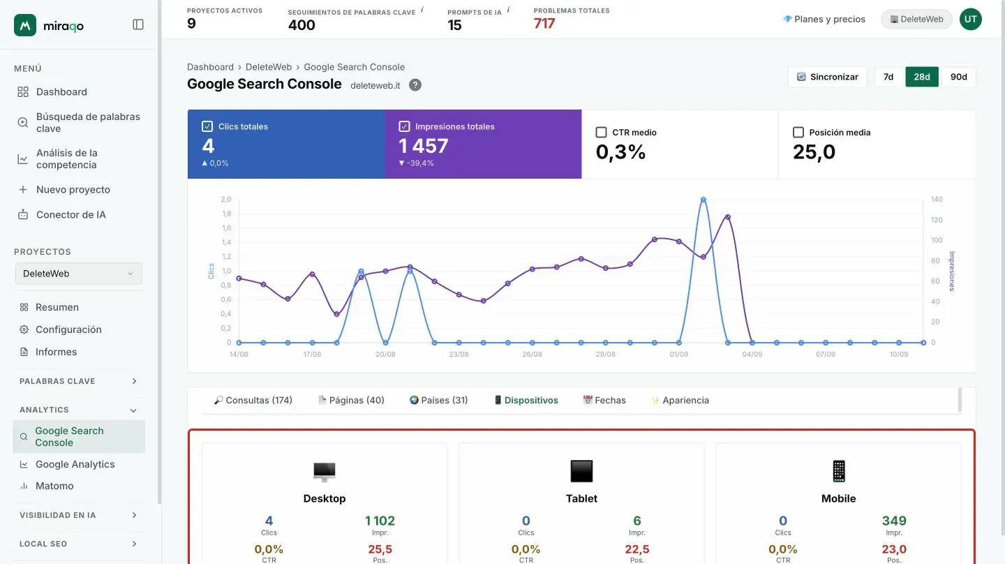The height and width of the screenshot is (564, 1005).
Task: Open help question mark next to deleteweb.it
Action: click(415, 85)
